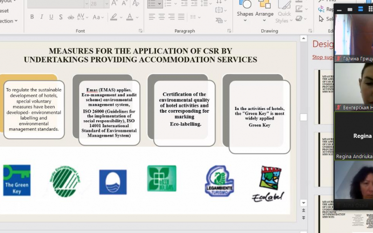Click Previous Slide double-arrow button

304,211
